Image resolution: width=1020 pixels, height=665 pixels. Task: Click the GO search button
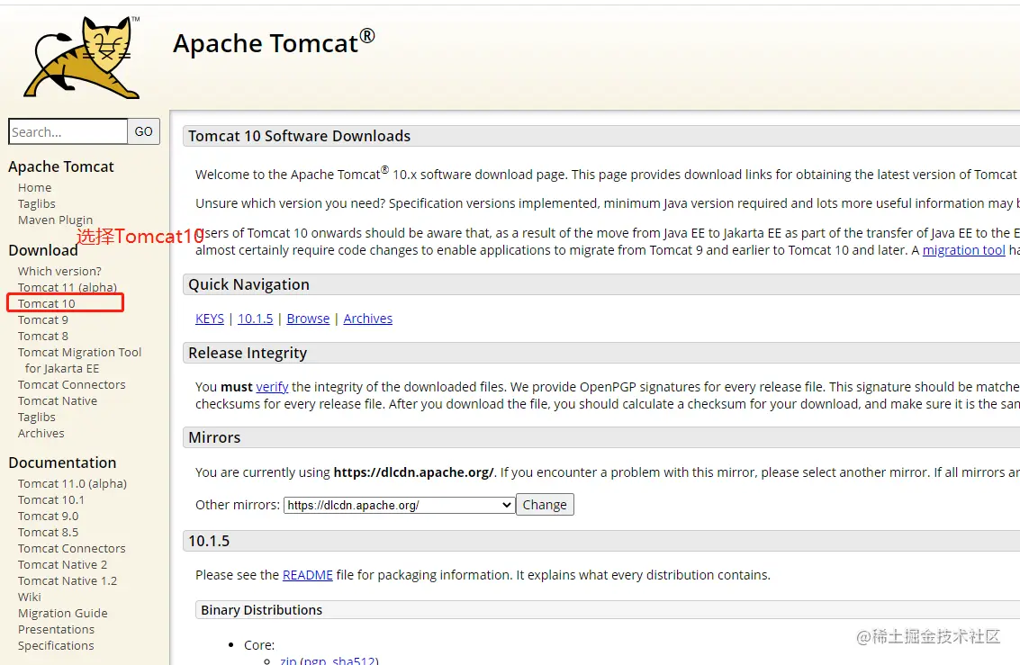[x=144, y=131]
